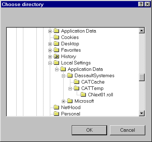
Task: Click the scroll down arrow
Action: tap(142, 114)
